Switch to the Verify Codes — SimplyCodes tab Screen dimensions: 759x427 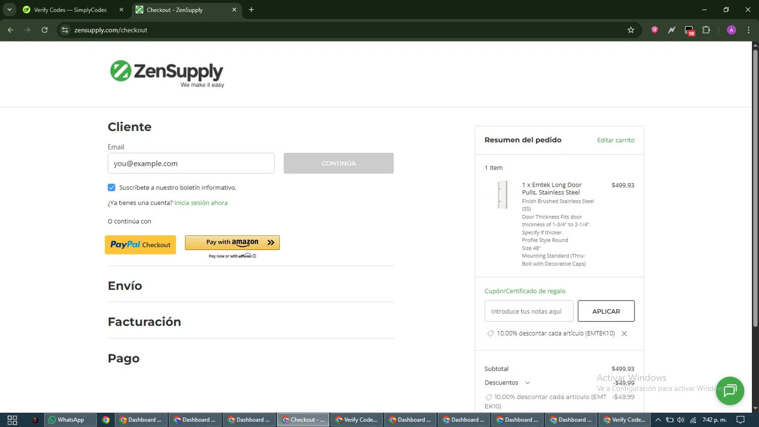(x=71, y=10)
